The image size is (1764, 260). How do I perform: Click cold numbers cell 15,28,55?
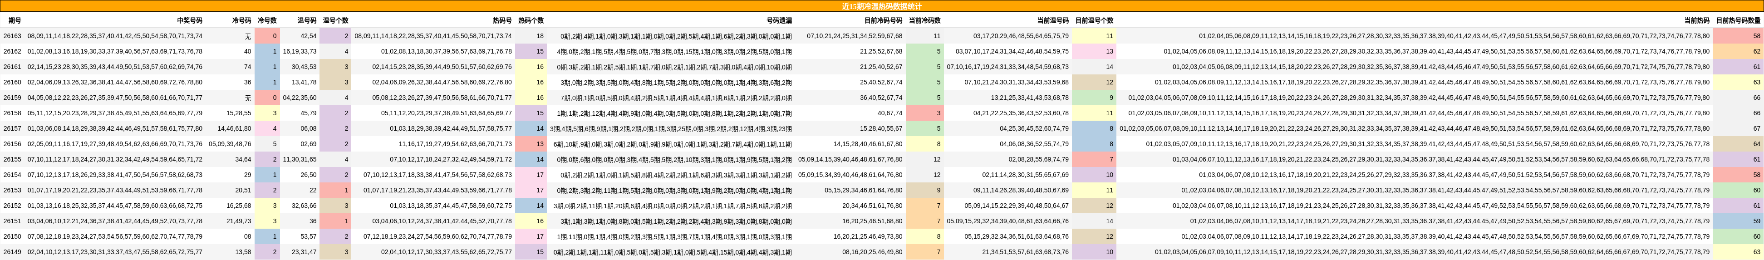(239, 113)
